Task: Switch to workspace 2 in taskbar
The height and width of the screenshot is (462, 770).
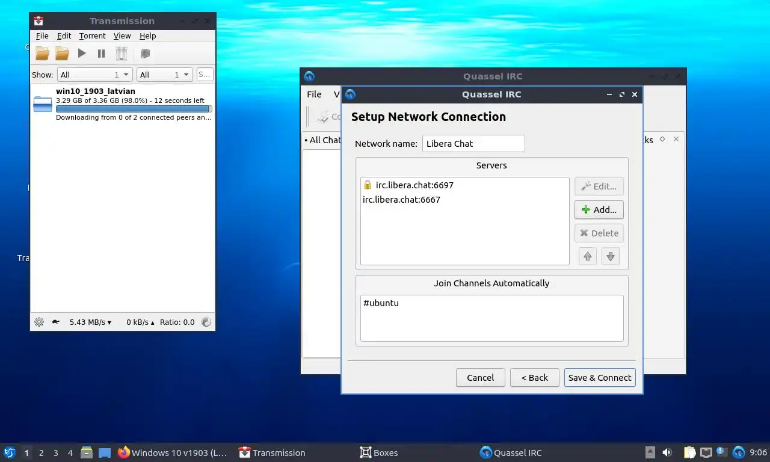Action: click(42, 453)
